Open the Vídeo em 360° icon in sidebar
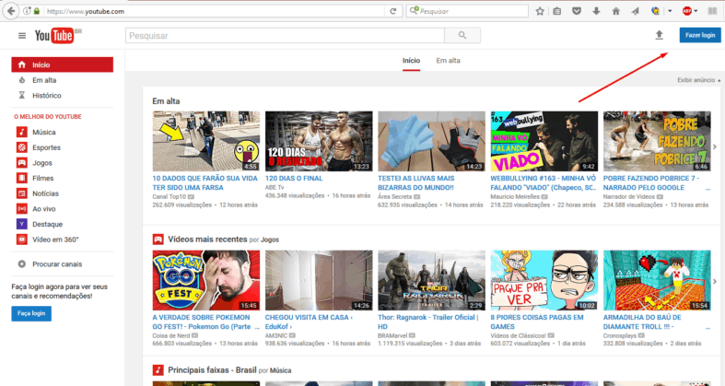 coord(22,240)
